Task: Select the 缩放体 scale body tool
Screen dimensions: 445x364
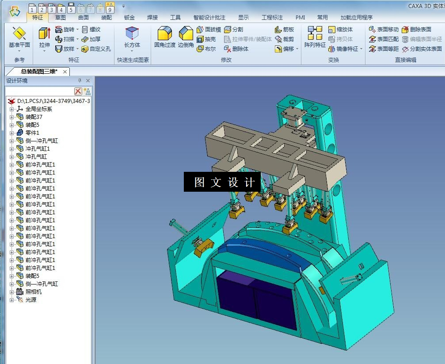Action: point(340,30)
